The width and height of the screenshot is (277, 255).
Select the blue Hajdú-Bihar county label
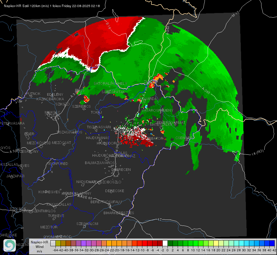coord(70,179)
